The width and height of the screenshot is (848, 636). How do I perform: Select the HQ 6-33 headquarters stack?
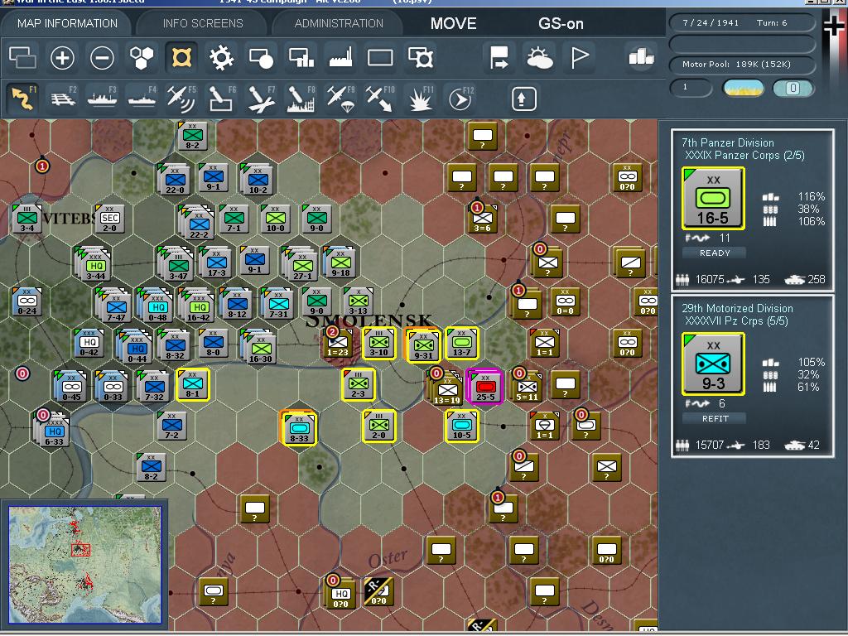coord(52,429)
